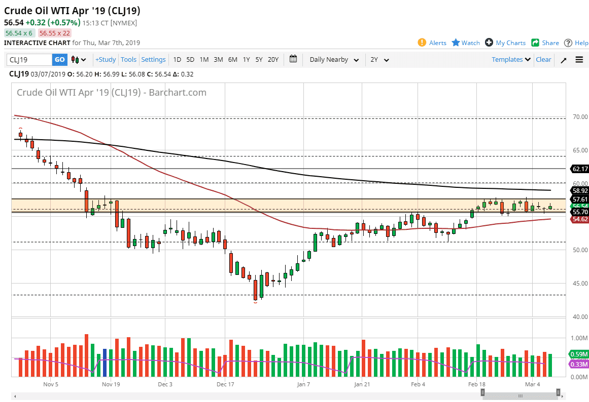Click the Clear link
Screen dimensions: 589x402
click(x=543, y=59)
